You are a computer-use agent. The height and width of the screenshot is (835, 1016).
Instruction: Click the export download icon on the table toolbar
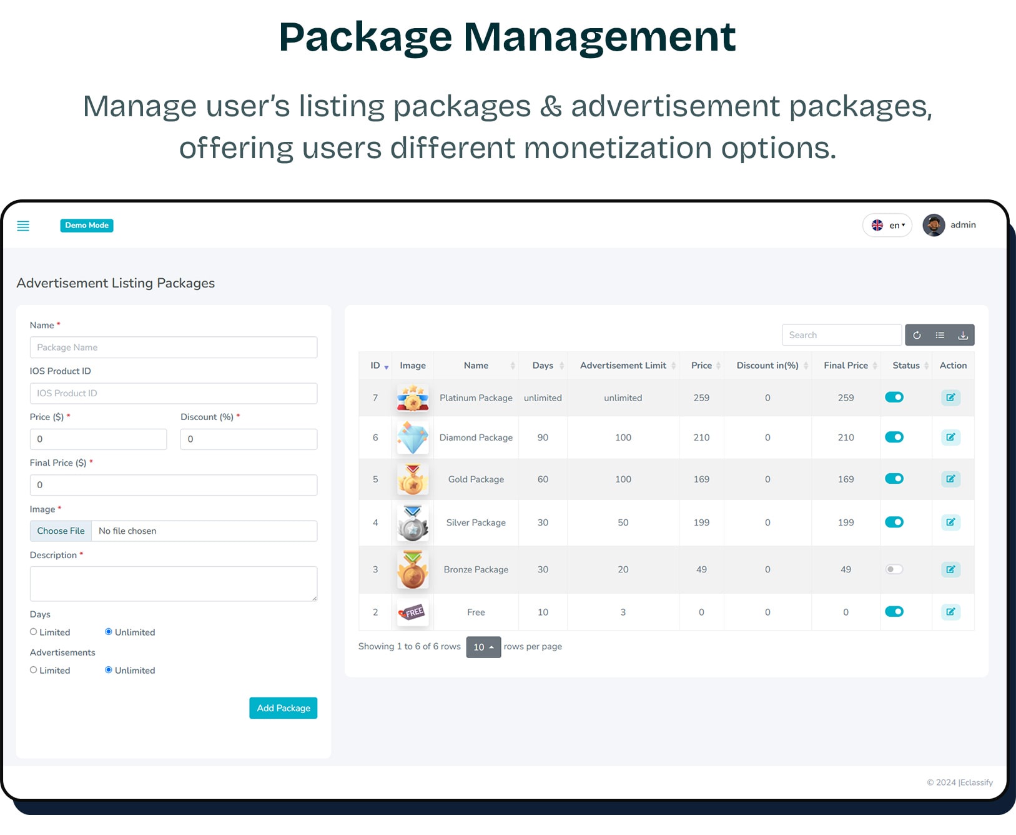962,335
